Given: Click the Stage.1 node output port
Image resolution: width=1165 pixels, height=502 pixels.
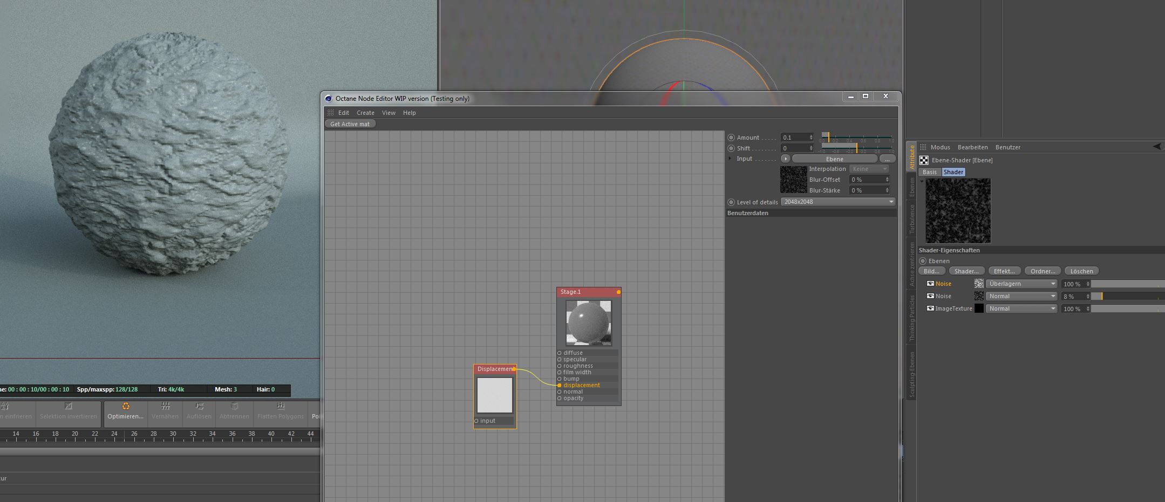Looking at the screenshot, I should pos(618,292).
